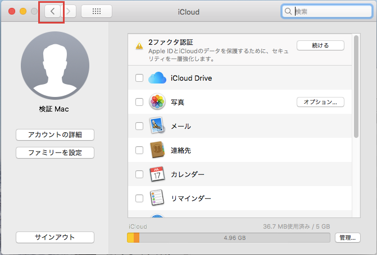Screen dimensions: 377x255
Task: Click the iCloud Drive label
Action: (192, 78)
